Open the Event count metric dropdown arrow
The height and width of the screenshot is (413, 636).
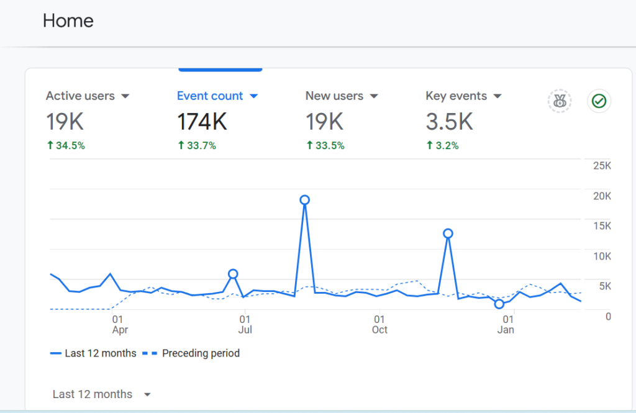[254, 96]
